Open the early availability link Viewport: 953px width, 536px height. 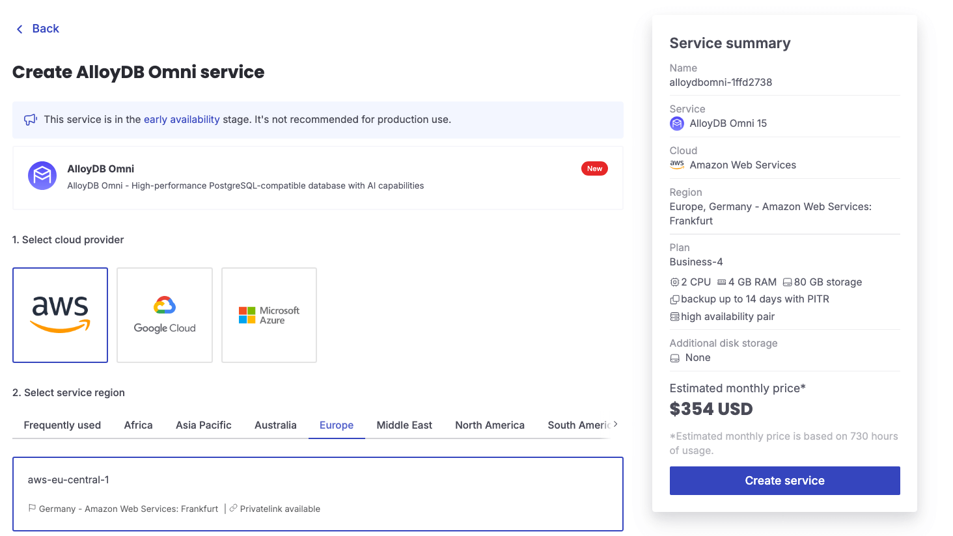pos(181,119)
